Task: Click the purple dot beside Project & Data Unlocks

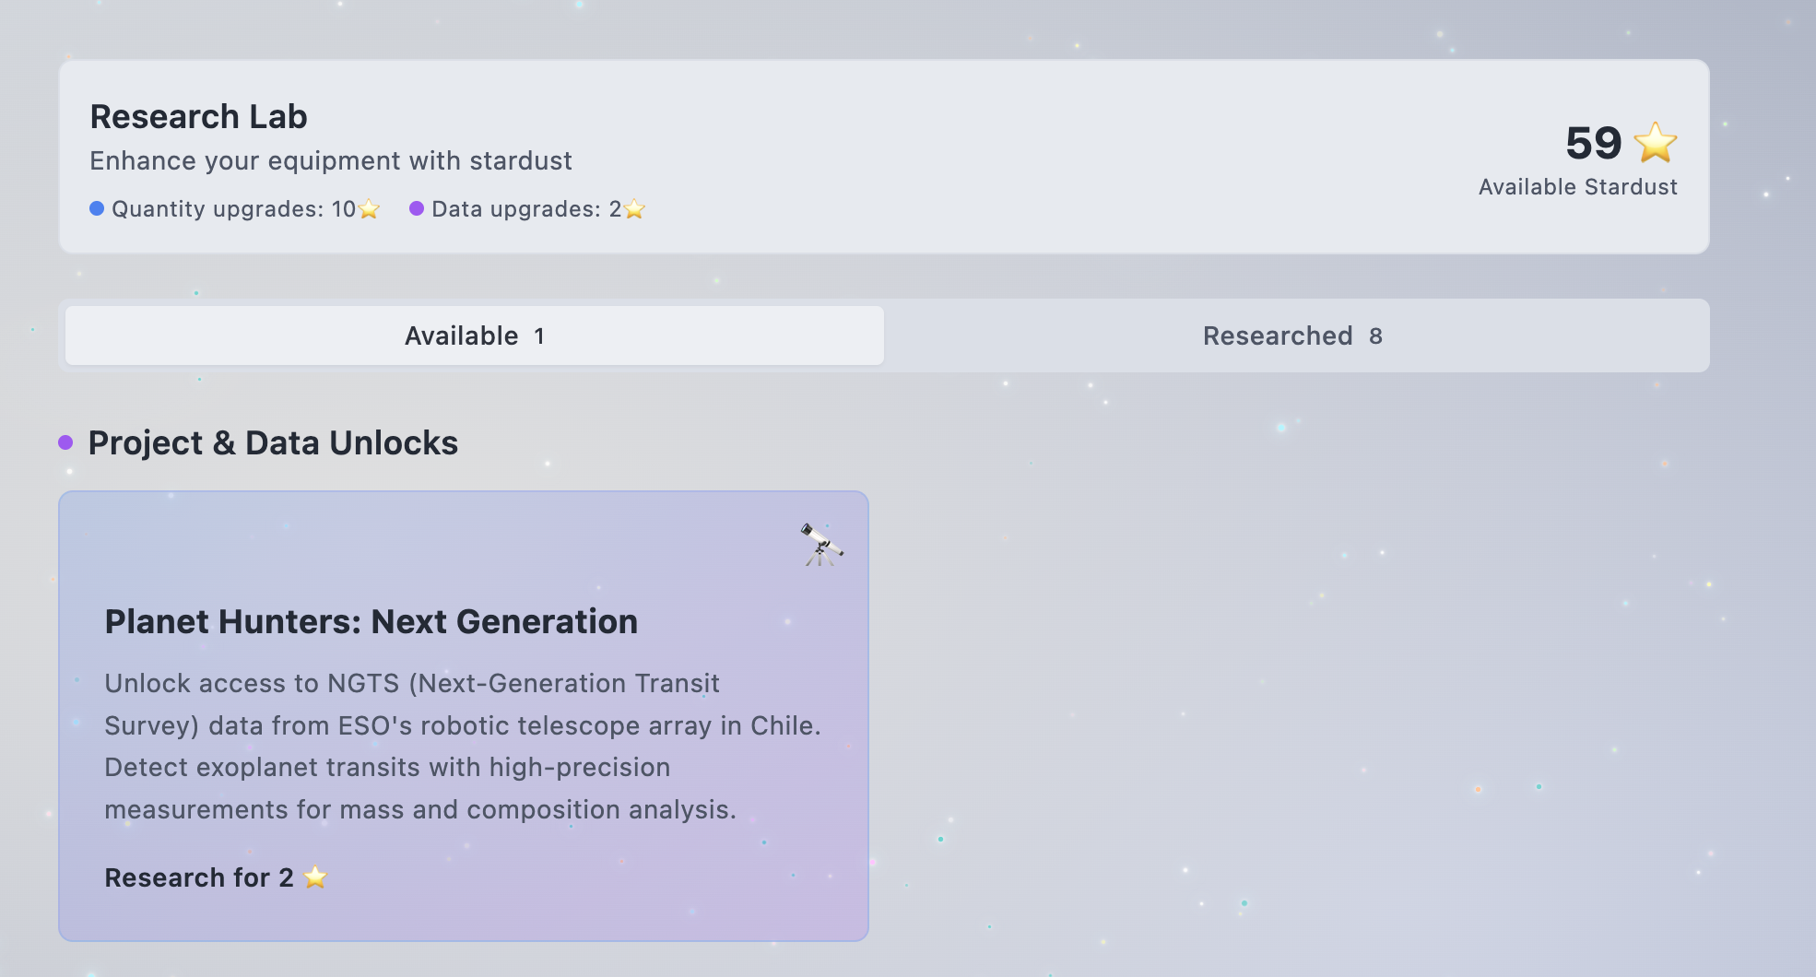Action: [x=65, y=442]
